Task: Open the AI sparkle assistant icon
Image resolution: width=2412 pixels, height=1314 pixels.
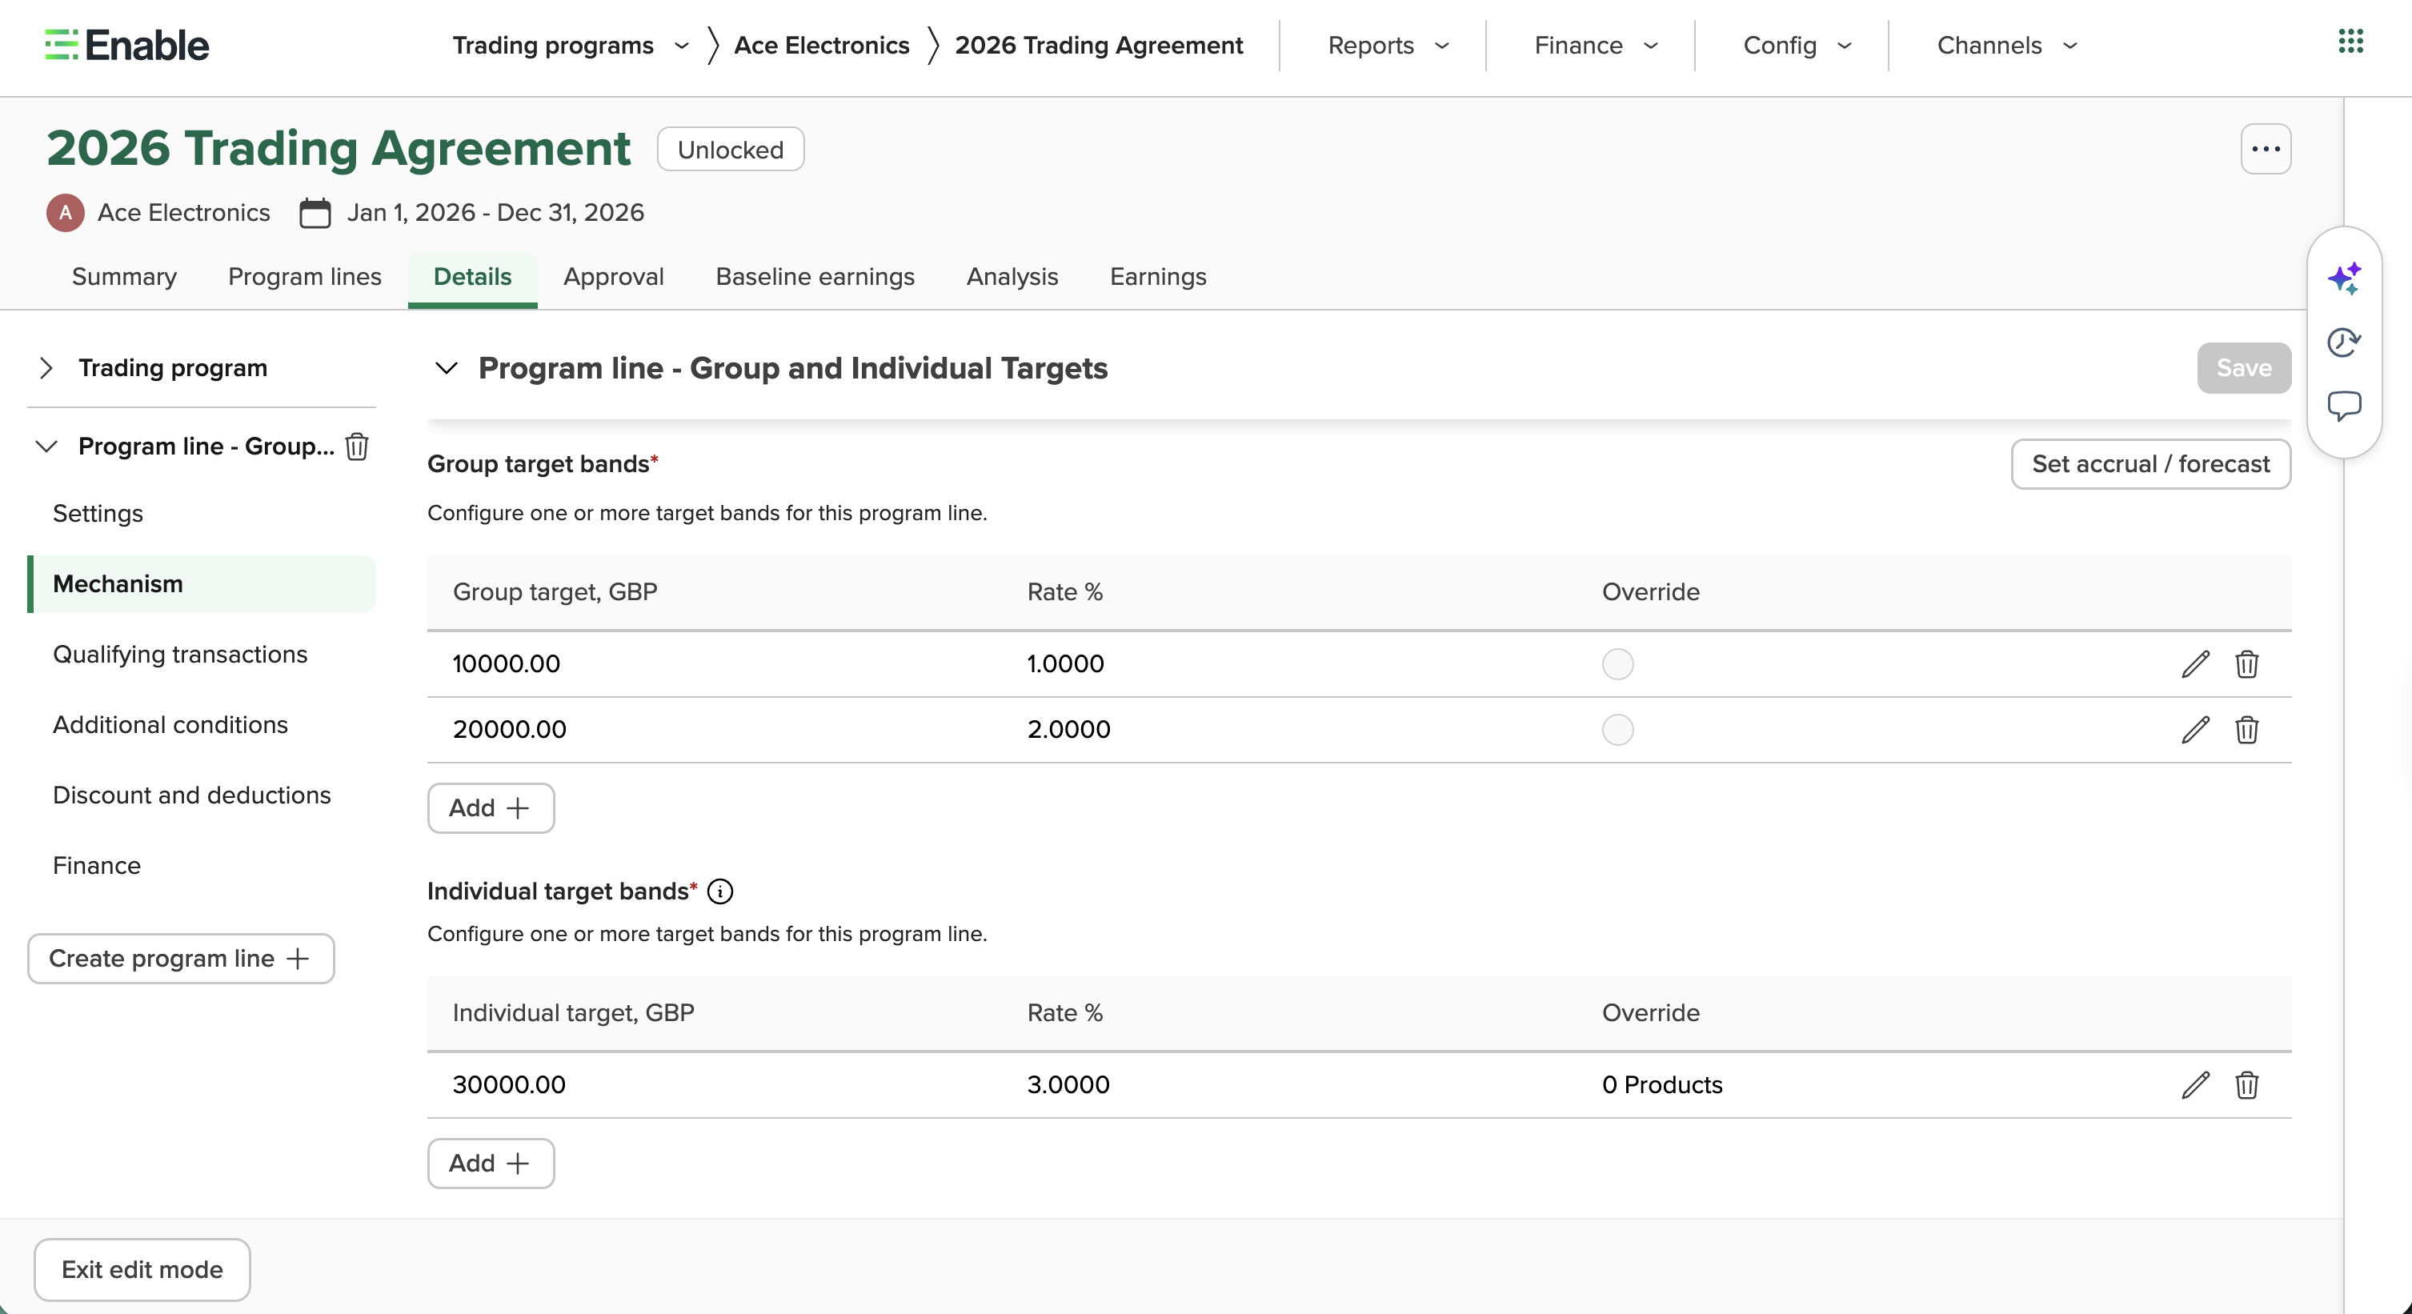Action: tap(2344, 278)
